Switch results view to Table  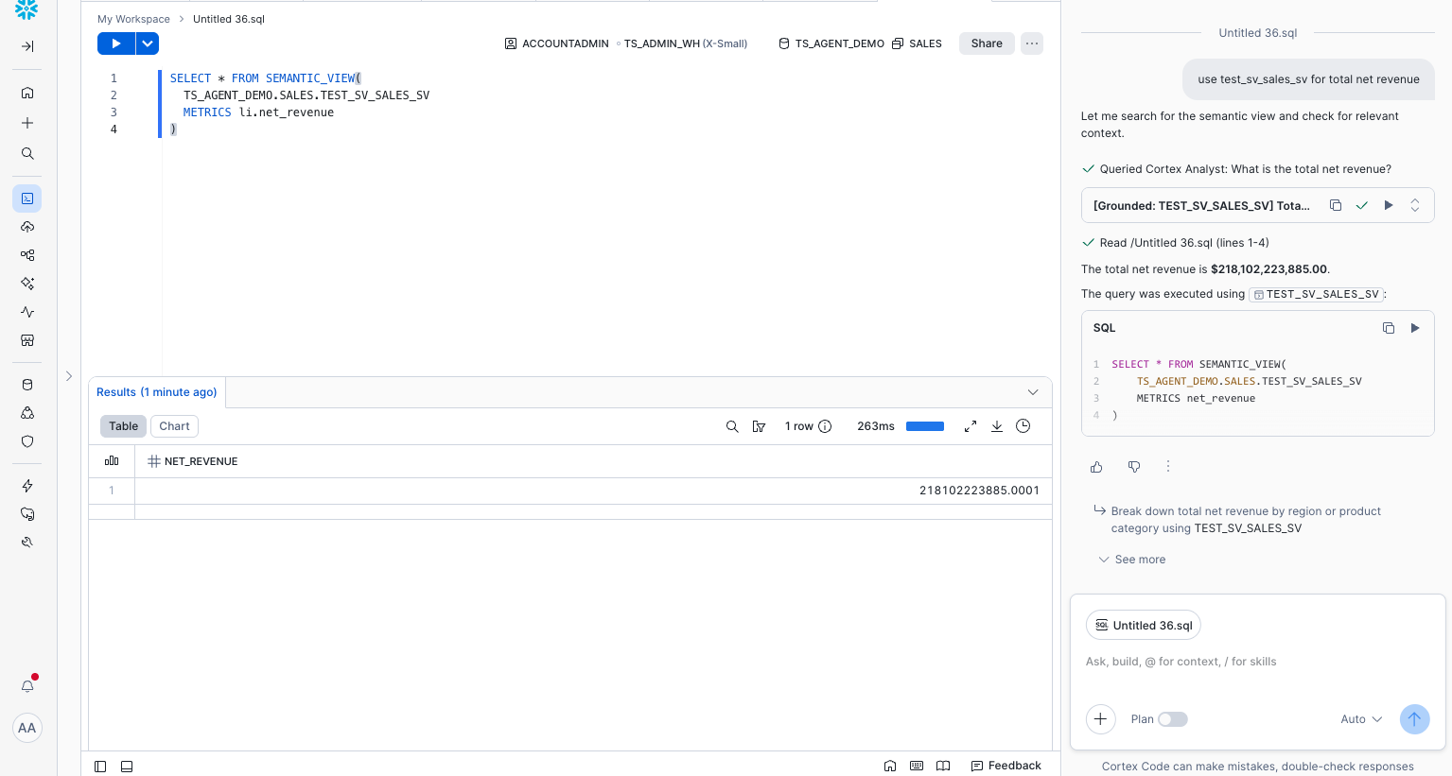123,426
